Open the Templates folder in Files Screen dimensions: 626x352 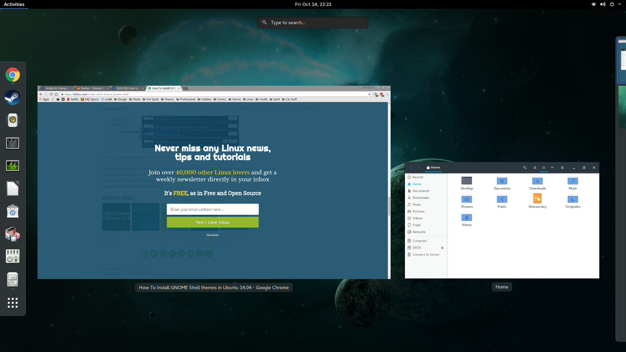pyautogui.click(x=573, y=201)
